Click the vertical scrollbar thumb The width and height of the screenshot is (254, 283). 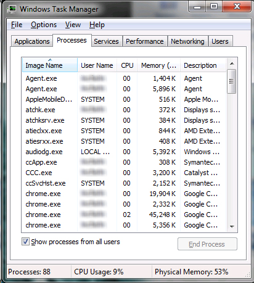(232, 81)
